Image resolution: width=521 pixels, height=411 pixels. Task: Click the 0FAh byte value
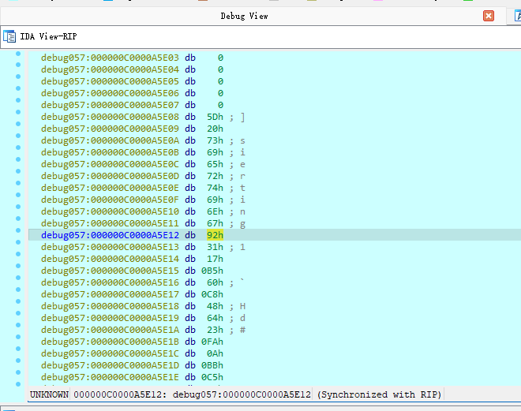pyautogui.click(x=212, y=342)
